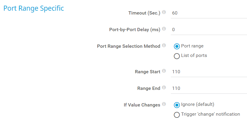Focus the Port-by-Port Delay input field

pyautogui.click(x=208, y=30)
